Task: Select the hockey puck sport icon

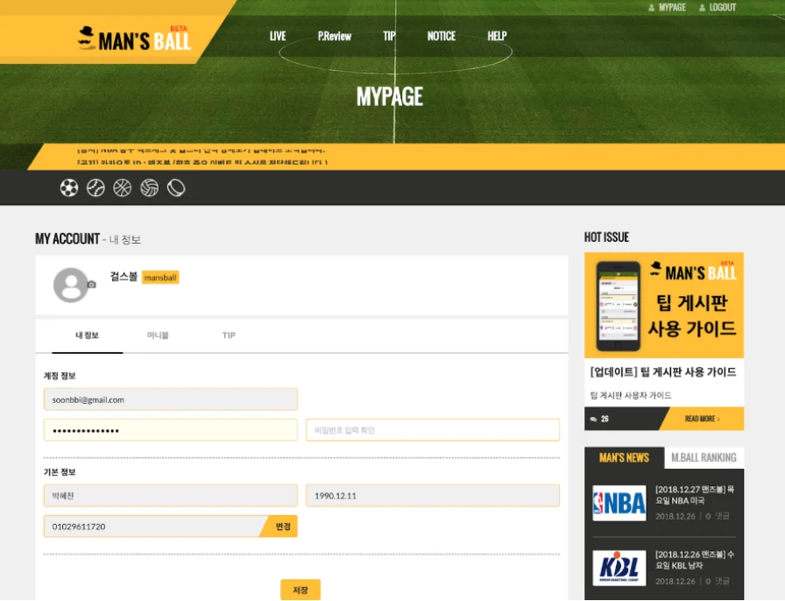Action: pyautogui.click(x=176, y=187)
